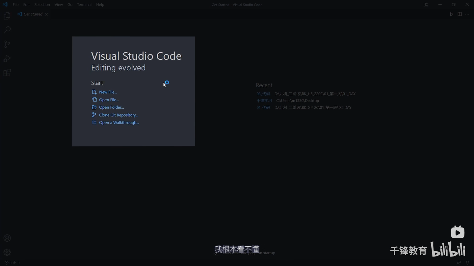The width and height of the screenshot is (474, 266).
Task: Open errors and warnings status indicator
Action: click(x=12, y=263)
